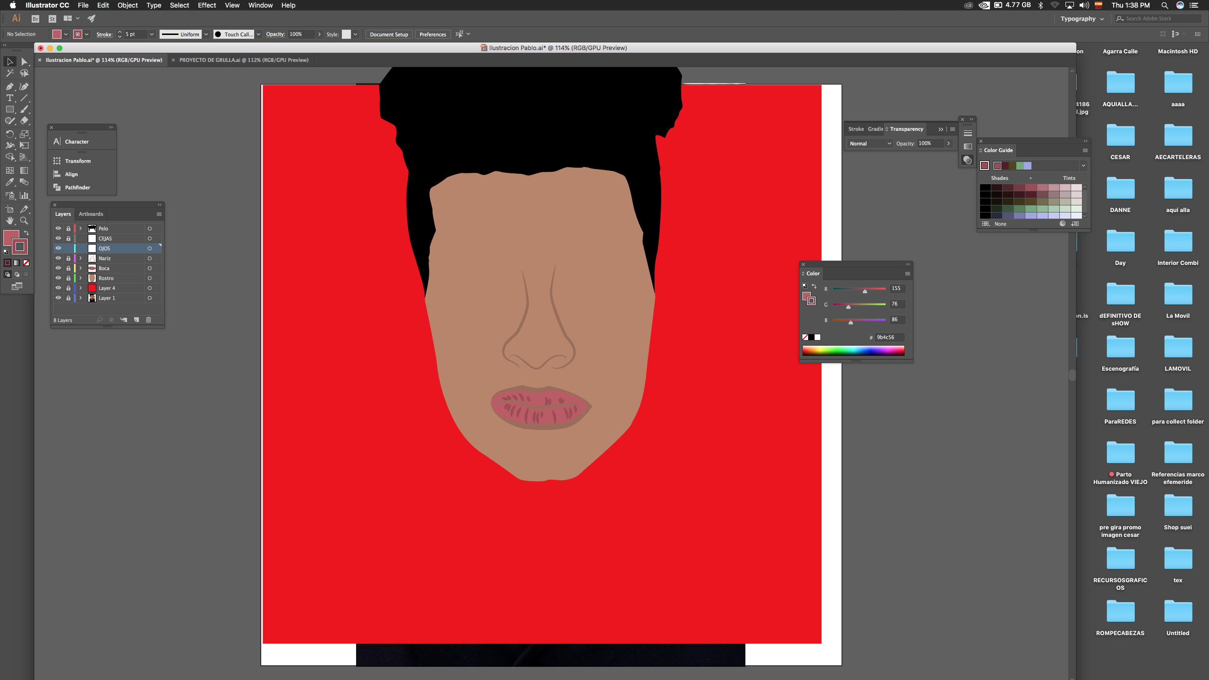Select the Hand tool
1209x680 pixels.
coord(9,221)
